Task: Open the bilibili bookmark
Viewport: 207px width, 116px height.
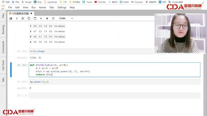Action: click(124, 2)
